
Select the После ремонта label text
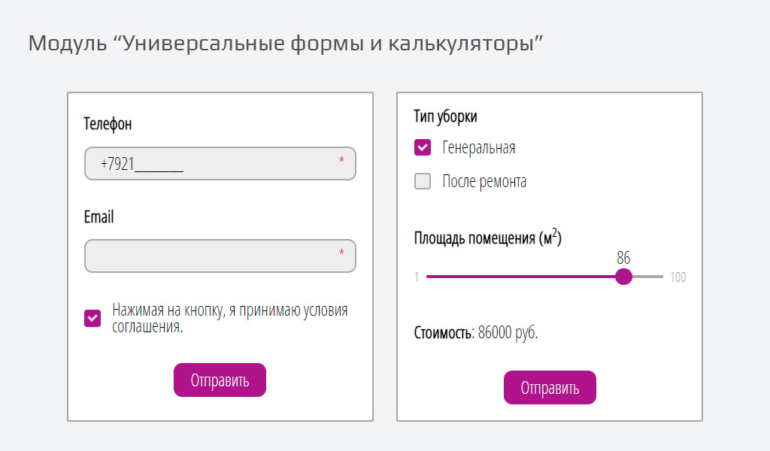[484, 181]
